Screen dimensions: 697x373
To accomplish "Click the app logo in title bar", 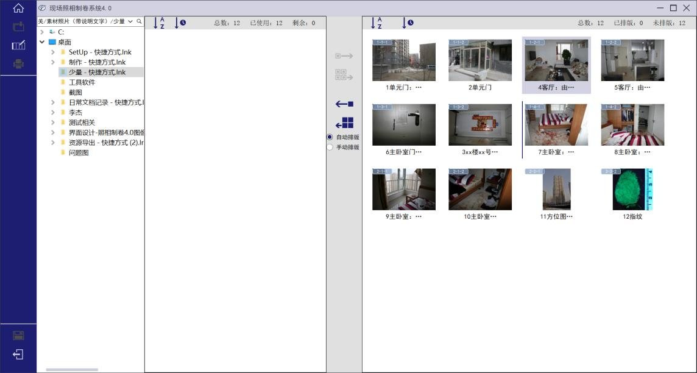I will pyautogui.click(x=42, y=8).
